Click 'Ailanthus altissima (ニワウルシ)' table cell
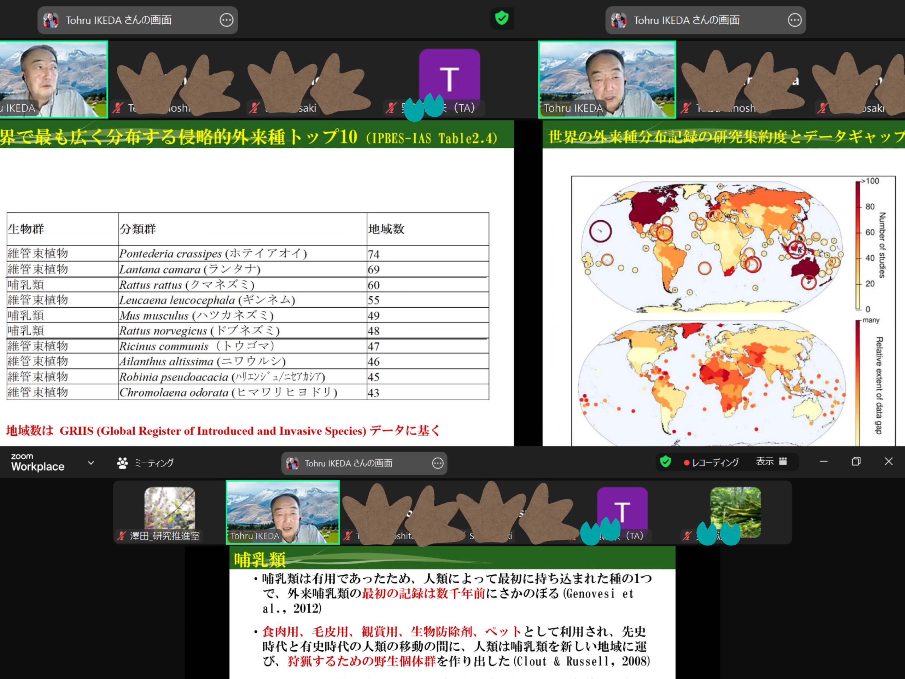The height and width of the screenshot is (679, 905). (x=242, y=361)
